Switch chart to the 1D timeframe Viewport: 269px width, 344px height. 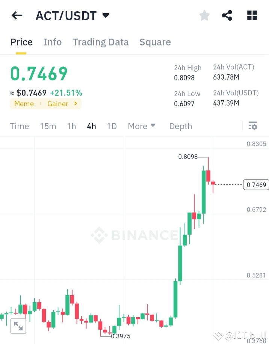pyautogui.click(x=112, y=126)
